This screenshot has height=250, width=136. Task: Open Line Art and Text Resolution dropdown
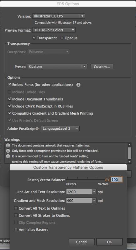pyautogui.click(x=81, y=192)
